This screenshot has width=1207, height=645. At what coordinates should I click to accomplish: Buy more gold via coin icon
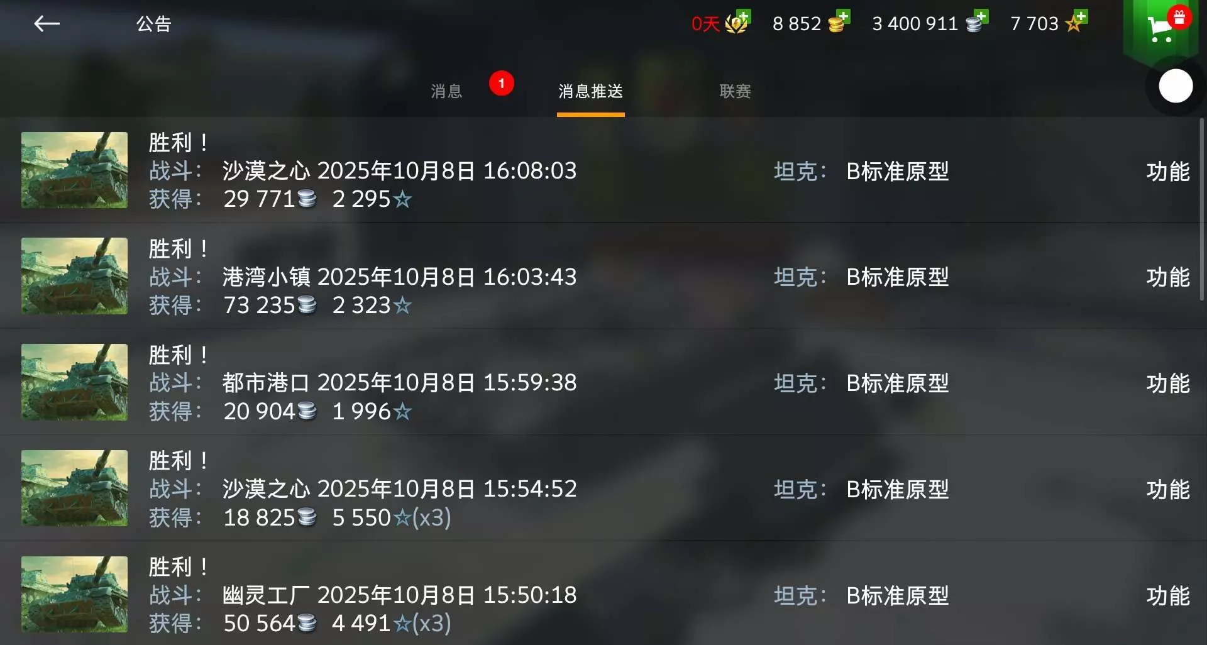[x=839, y=22]
